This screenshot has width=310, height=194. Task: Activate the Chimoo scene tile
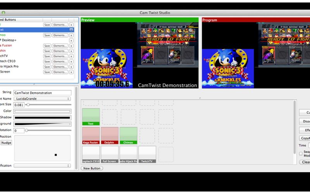128,135
